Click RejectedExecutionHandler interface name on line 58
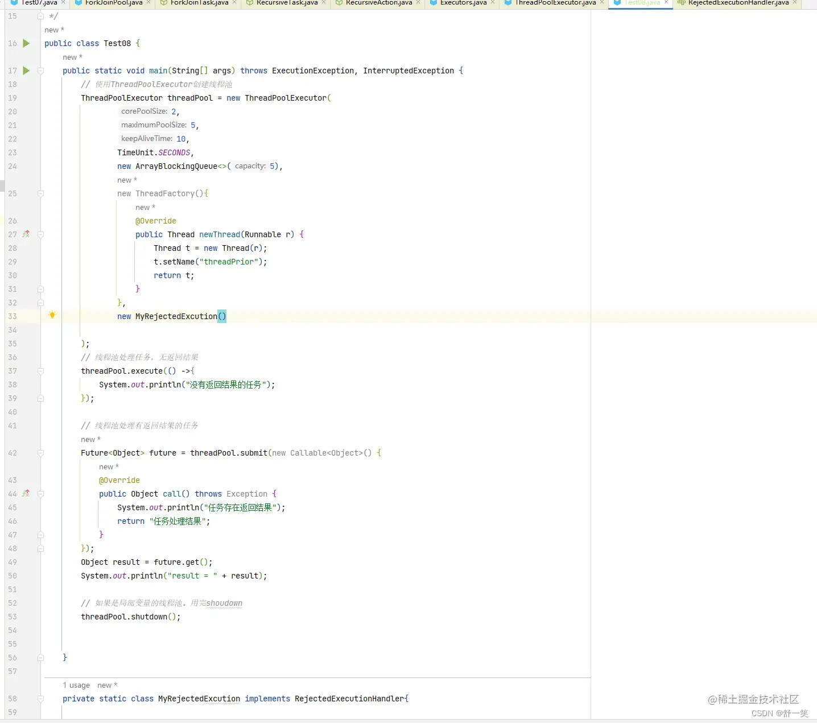Image resolution: width=817 pixels, height=723 pixels. [x=349, y=699]
